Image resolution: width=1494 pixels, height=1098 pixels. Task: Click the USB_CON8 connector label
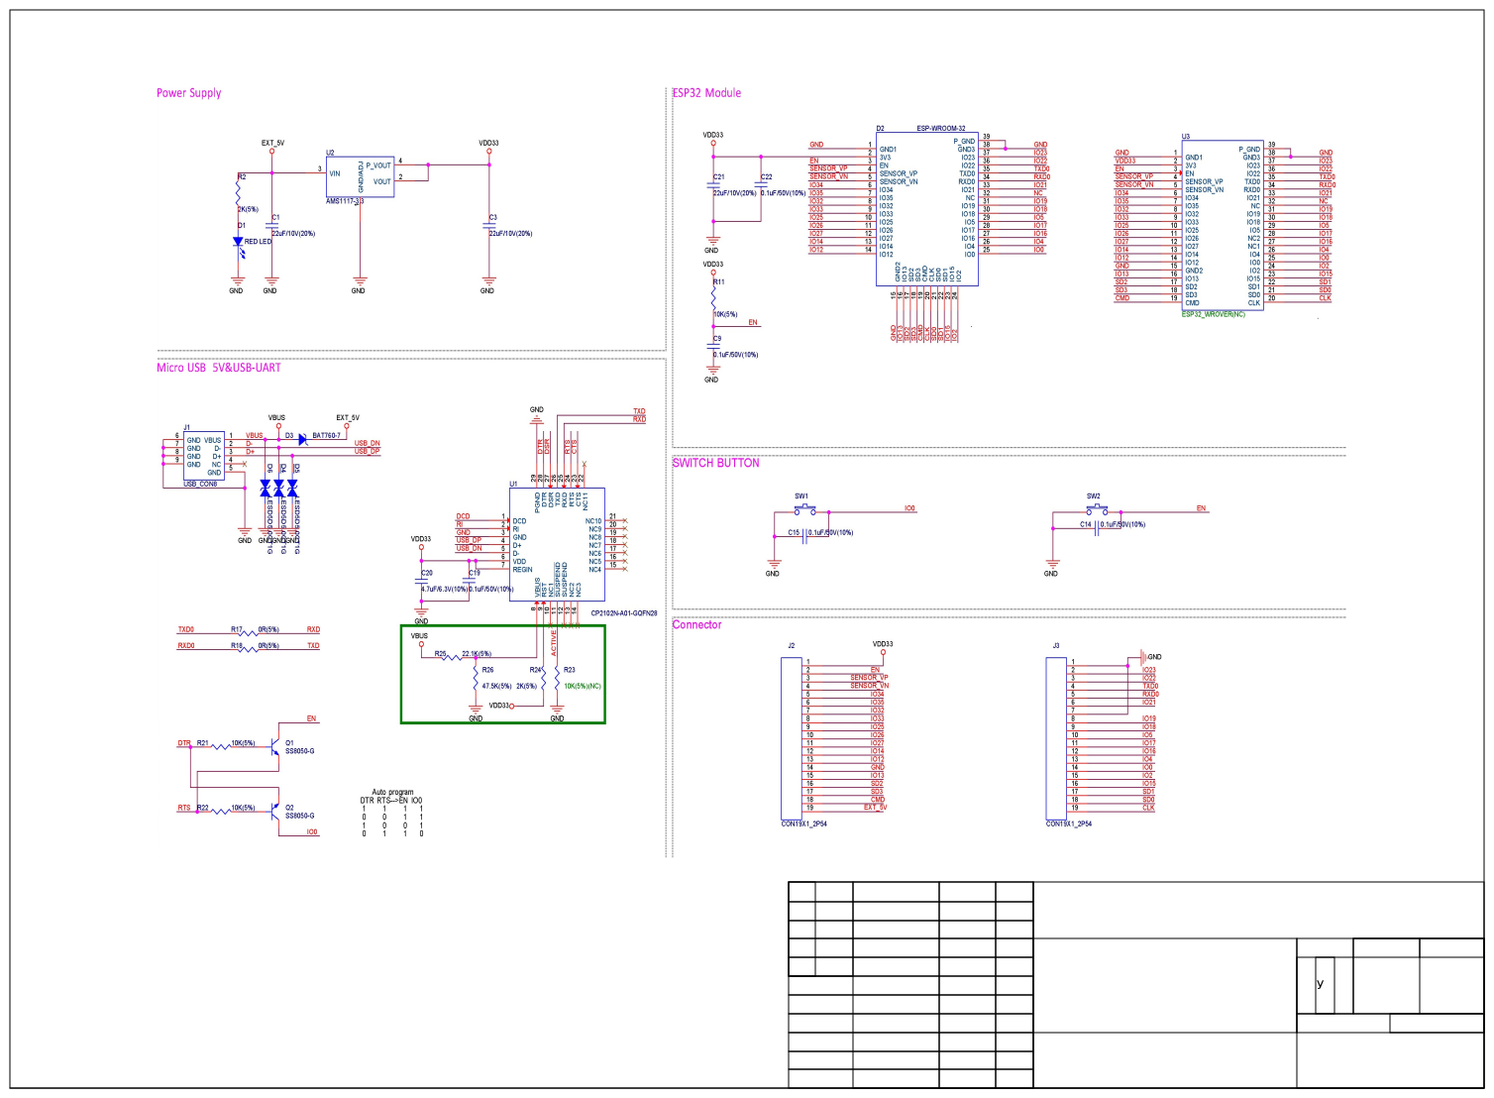[200, 485]
